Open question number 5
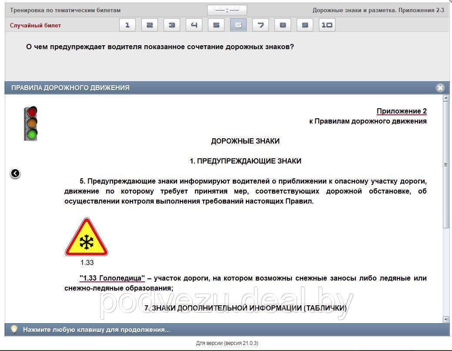452x351 pixels. coord(216,25)
